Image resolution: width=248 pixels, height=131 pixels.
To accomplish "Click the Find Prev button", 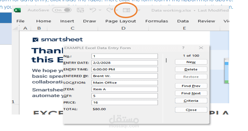I will click(191, 86).
